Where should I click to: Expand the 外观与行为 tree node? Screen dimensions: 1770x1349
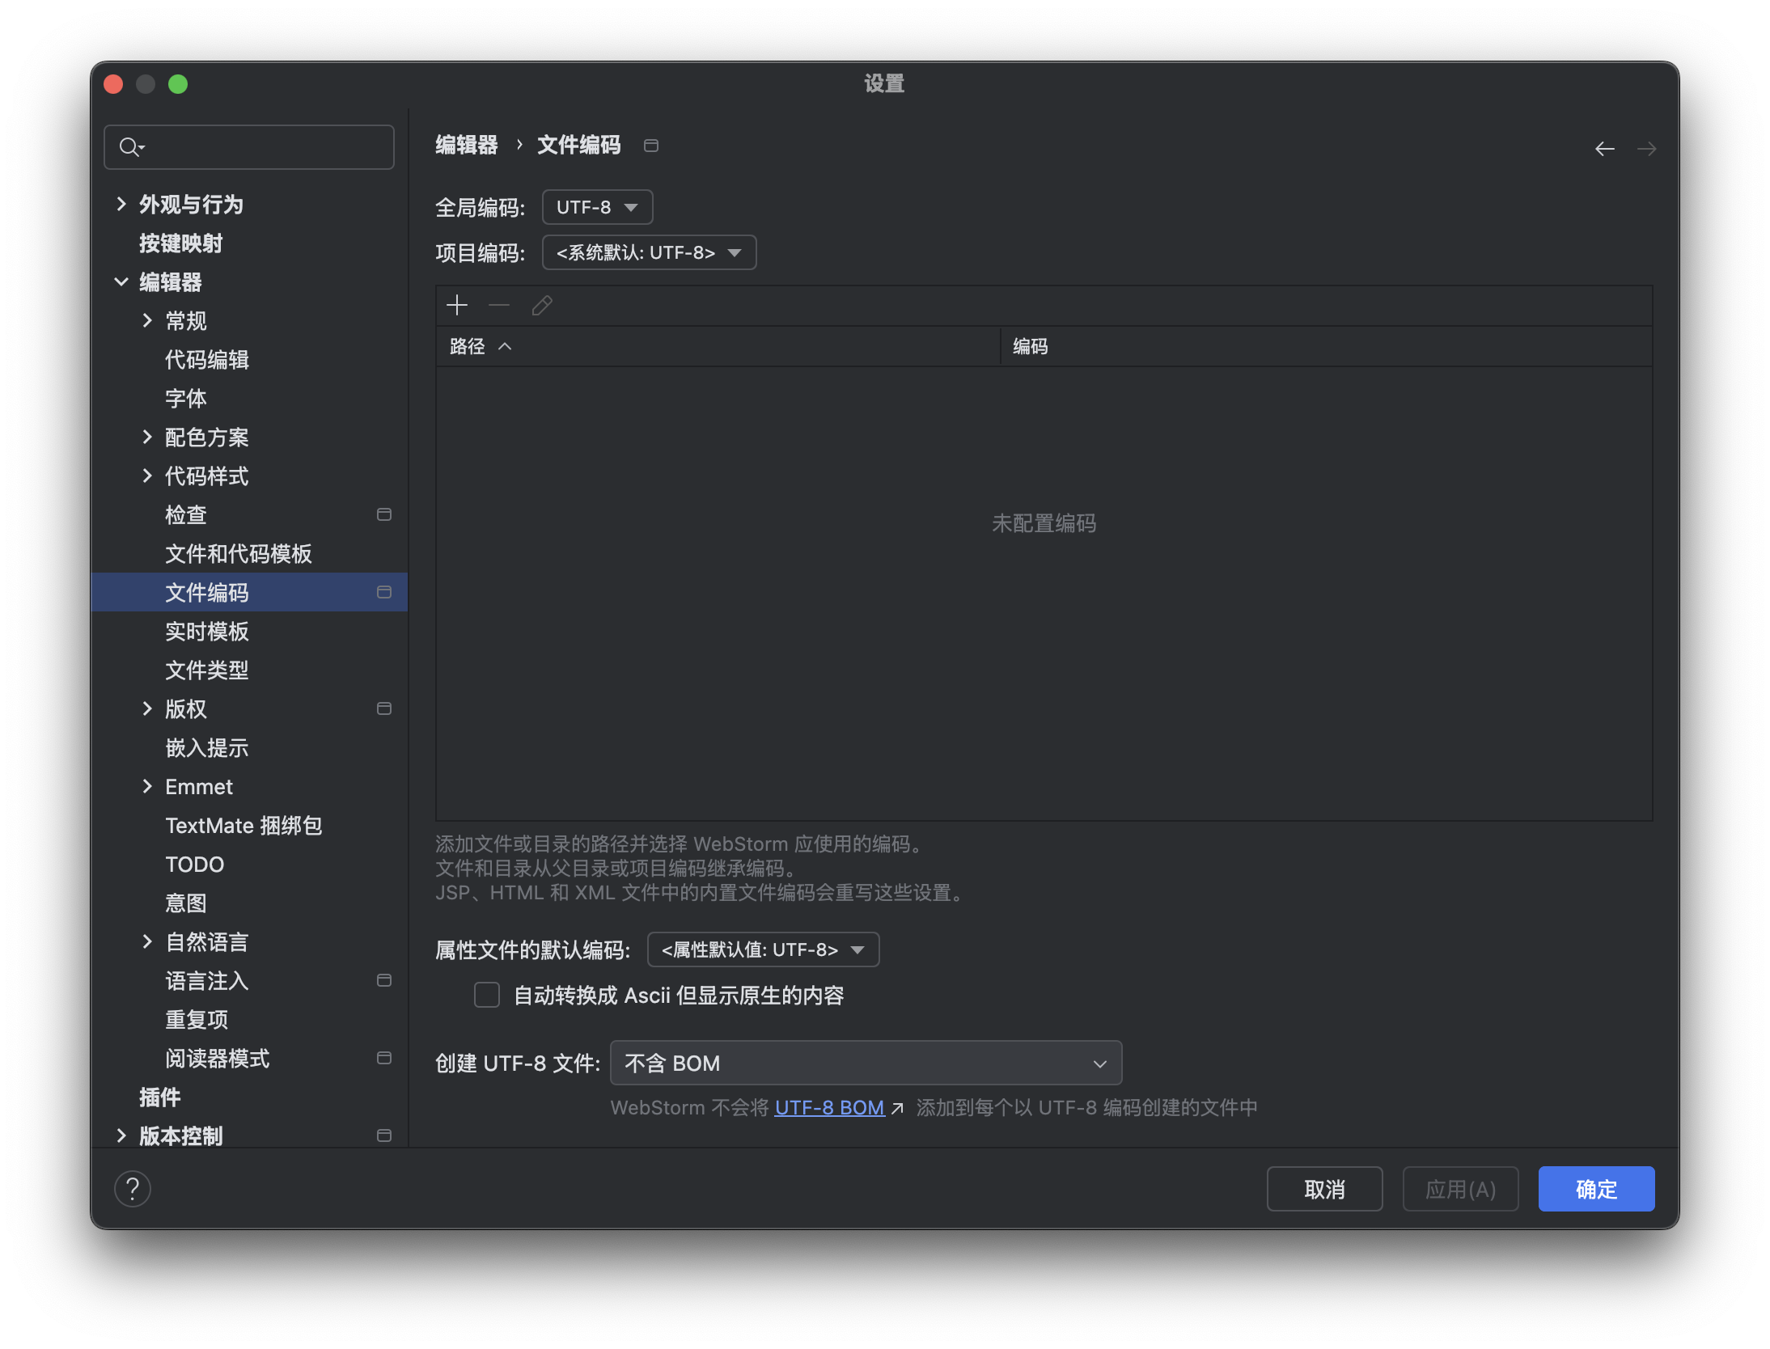pyautogui.click(x=121, y=204)
